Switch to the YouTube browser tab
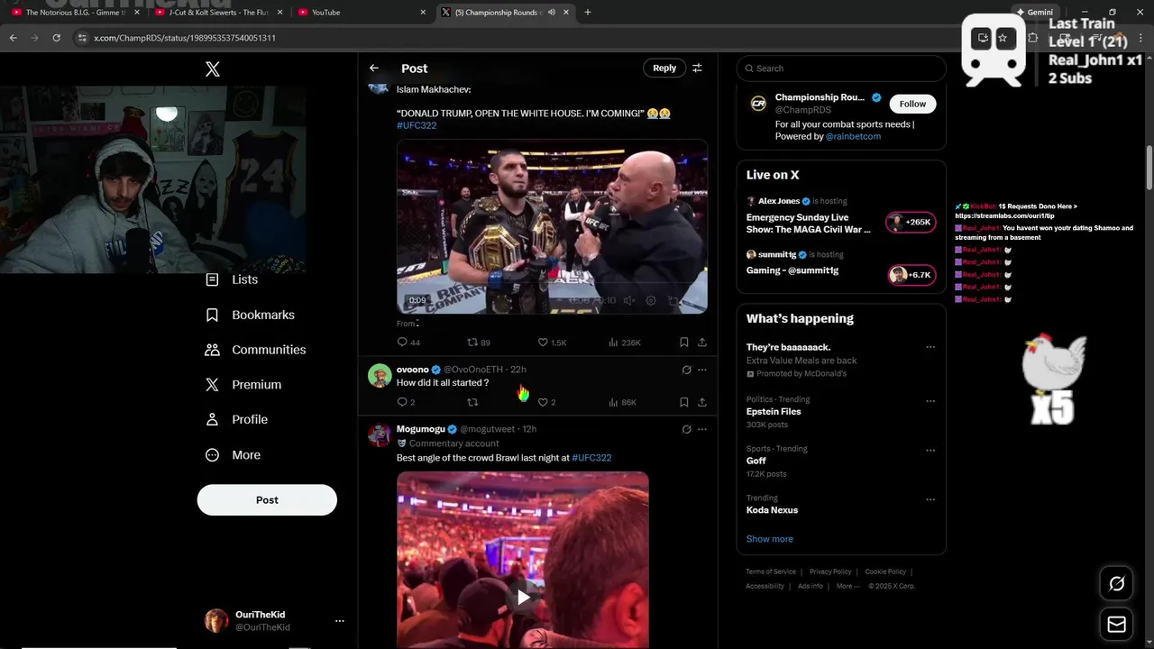 point(362,13)
